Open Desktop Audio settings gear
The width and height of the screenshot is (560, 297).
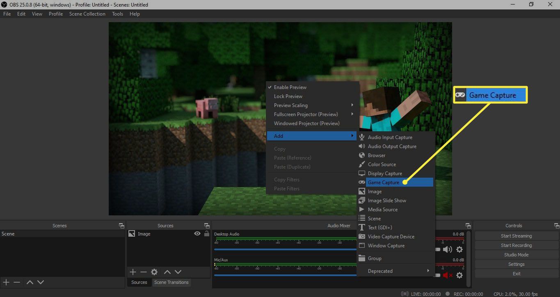(459, 249)
